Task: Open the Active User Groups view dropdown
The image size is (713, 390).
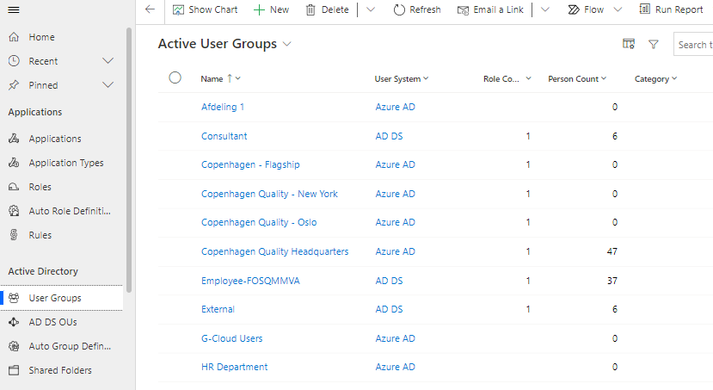Action: tap(287, 44)
